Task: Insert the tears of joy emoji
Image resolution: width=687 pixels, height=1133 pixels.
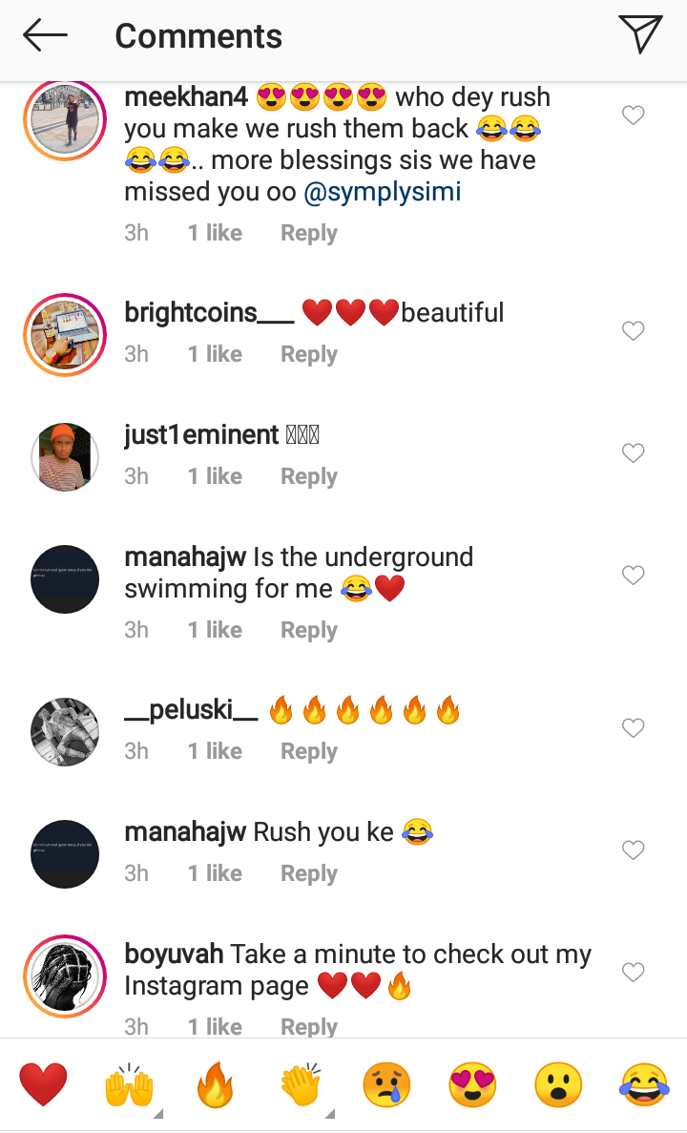Action: tap(644, 1084)
